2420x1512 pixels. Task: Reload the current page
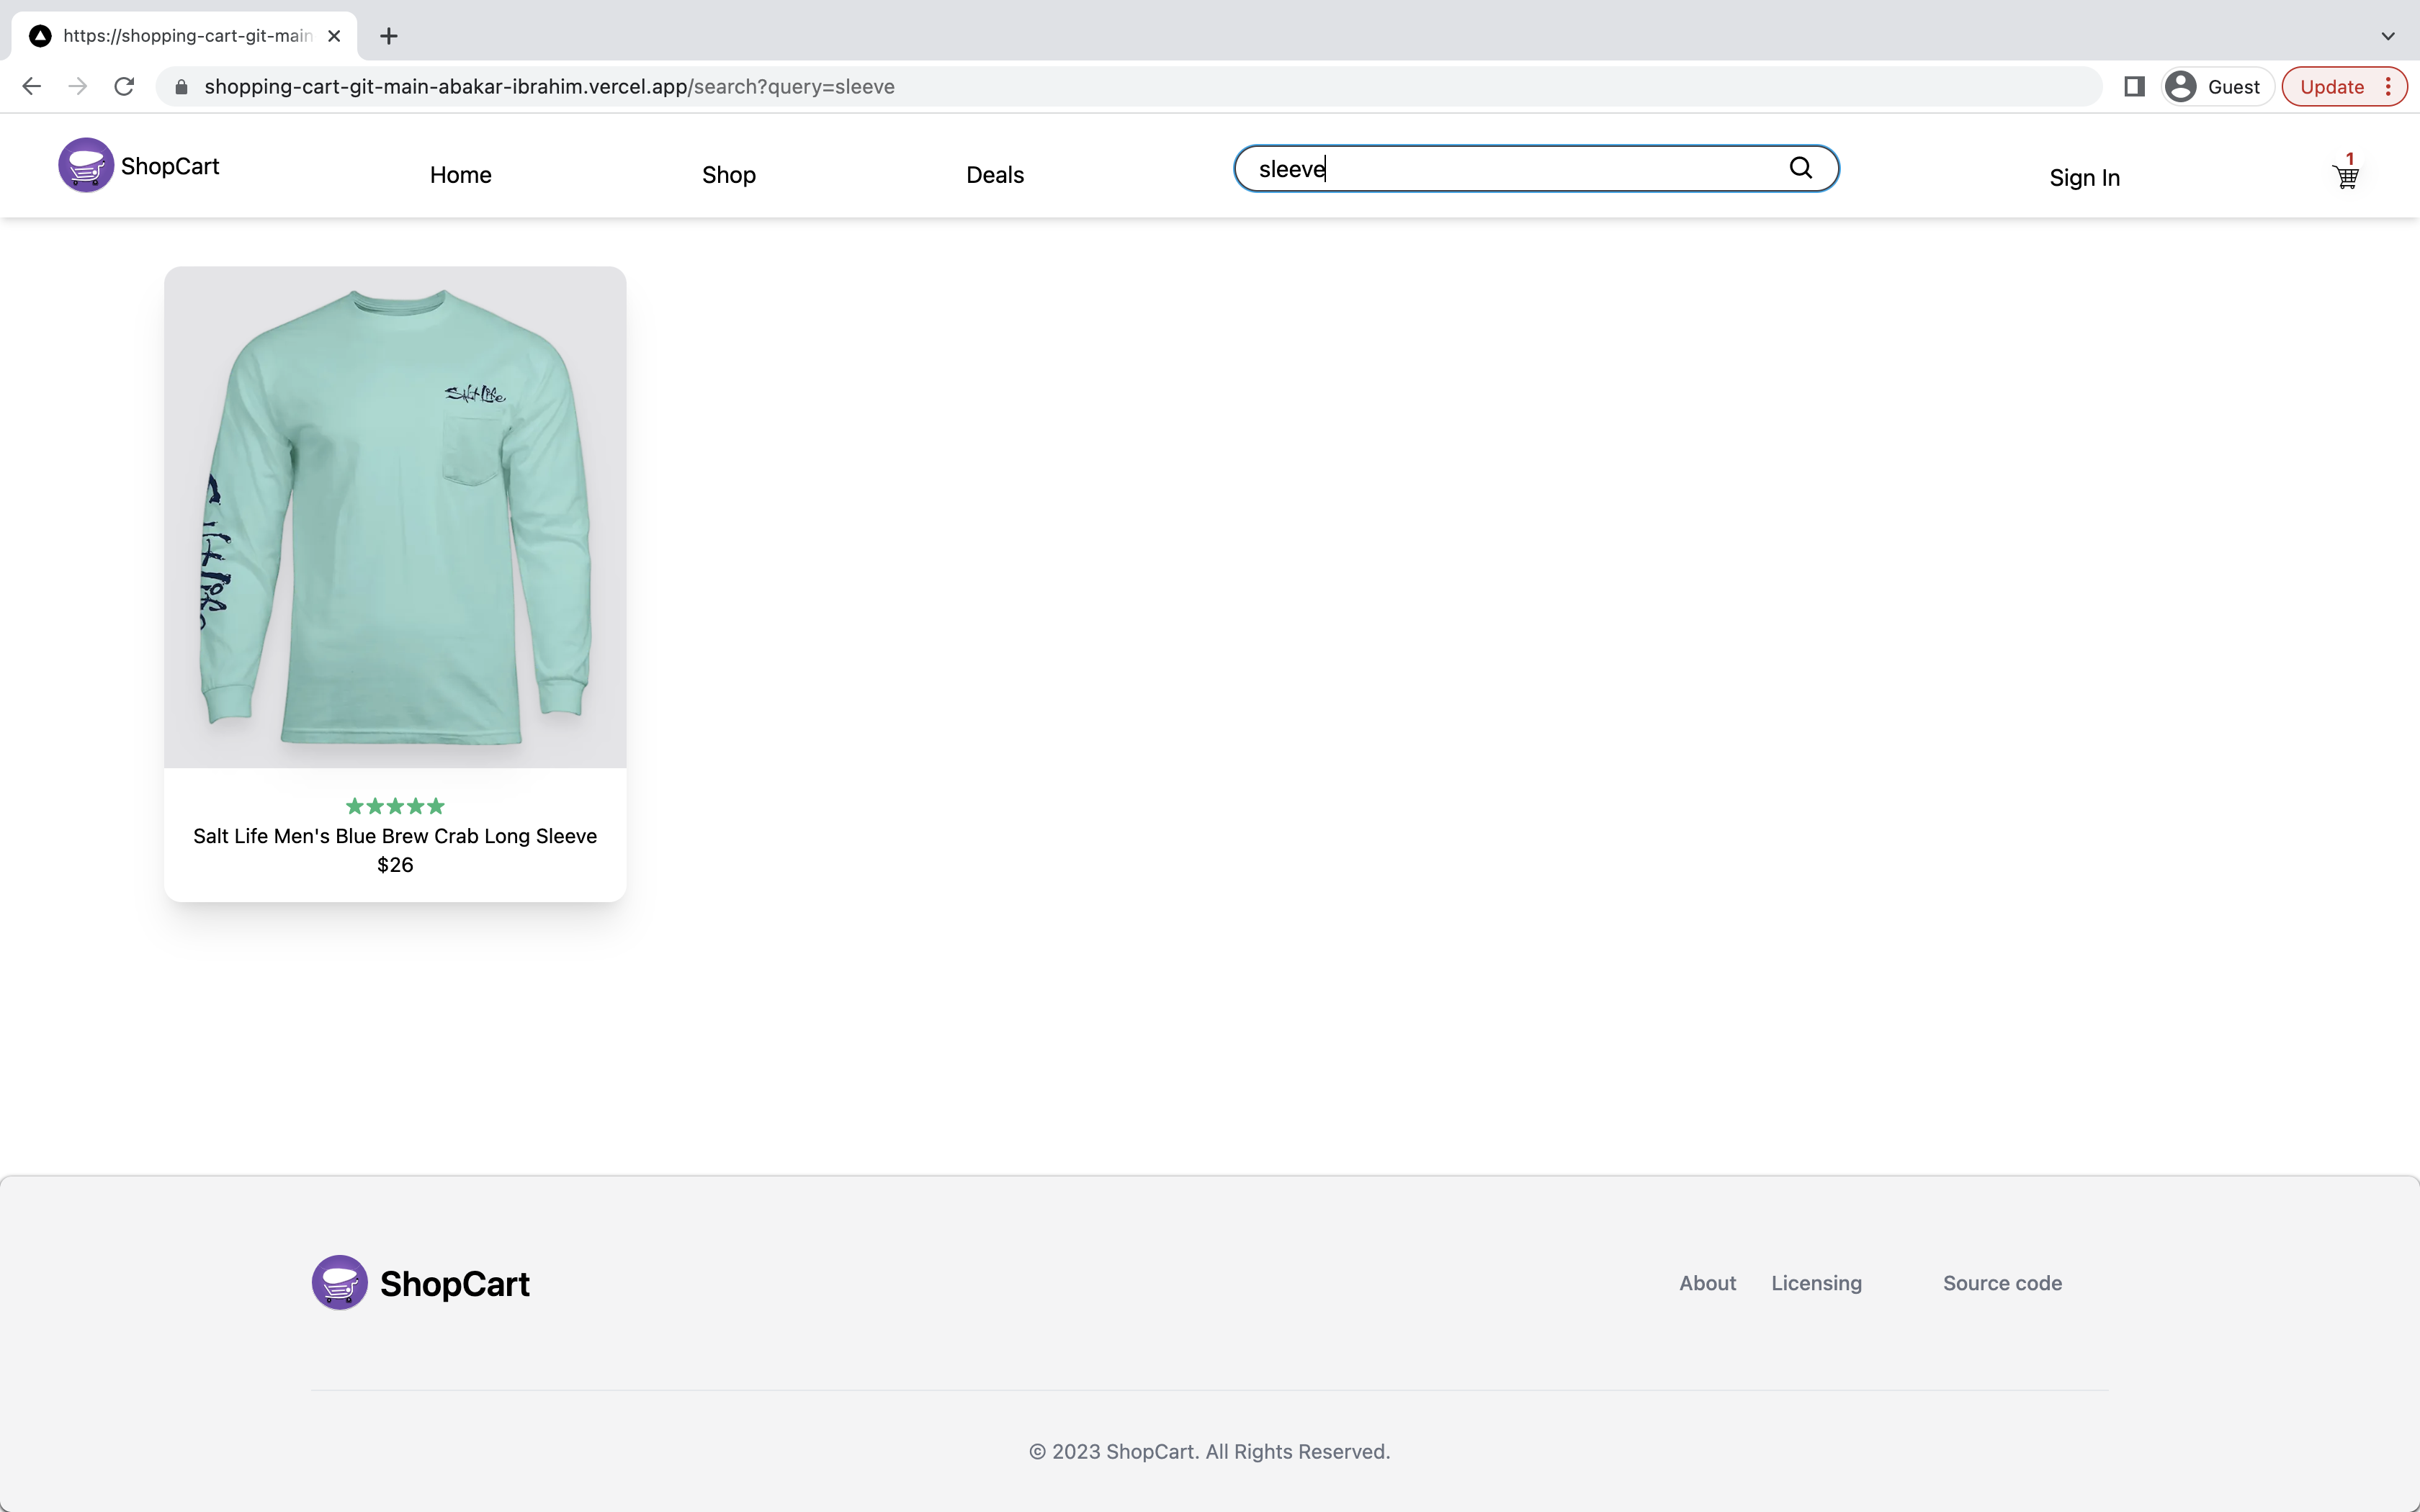point(124,87)
